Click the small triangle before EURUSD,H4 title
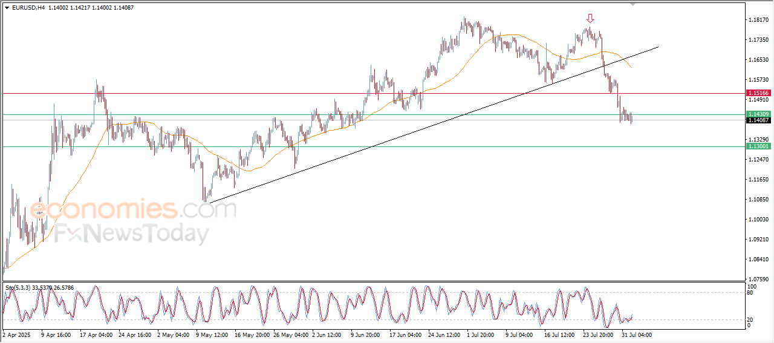 [7, 7]
